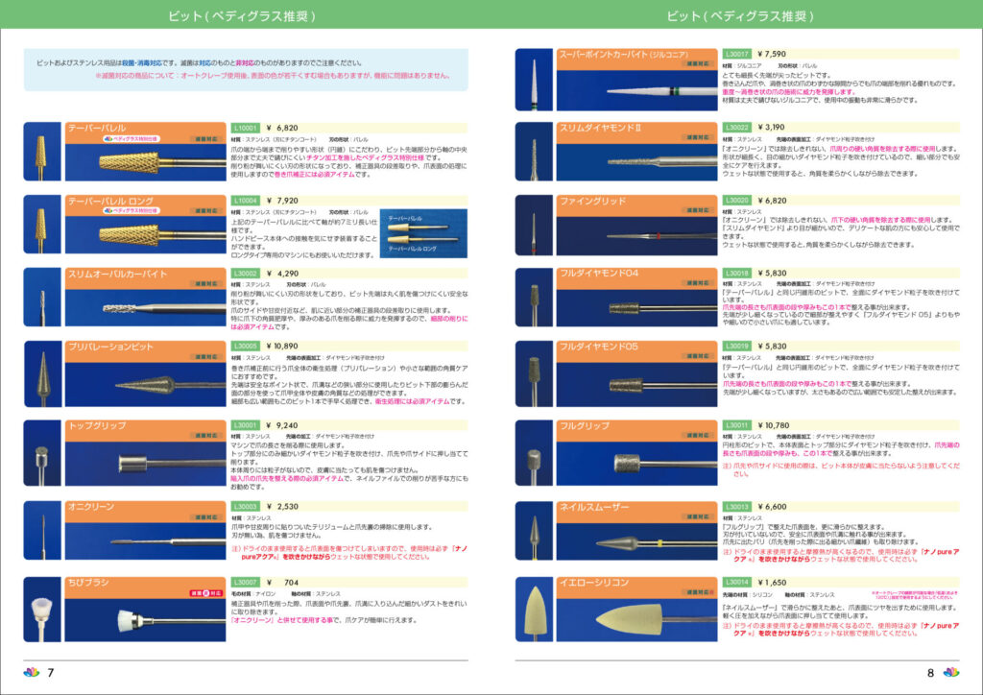The height and width of the screenshot is (695, 983).
Task: Click the left page header ビット(ペディグラス推奨)
Action: tap(242, 15)
